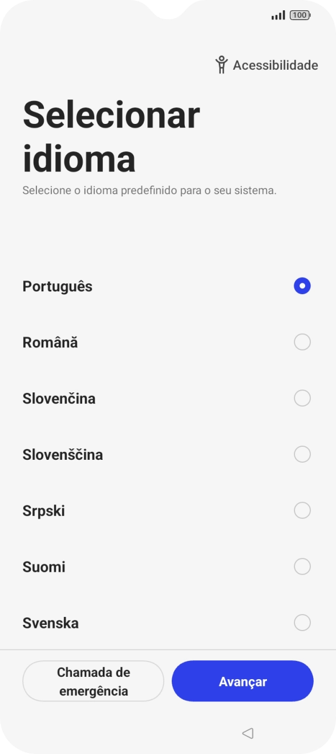Tap the Svenska language label
The height and width of the screenshot is (754, 336).
[x=50, y=623]
